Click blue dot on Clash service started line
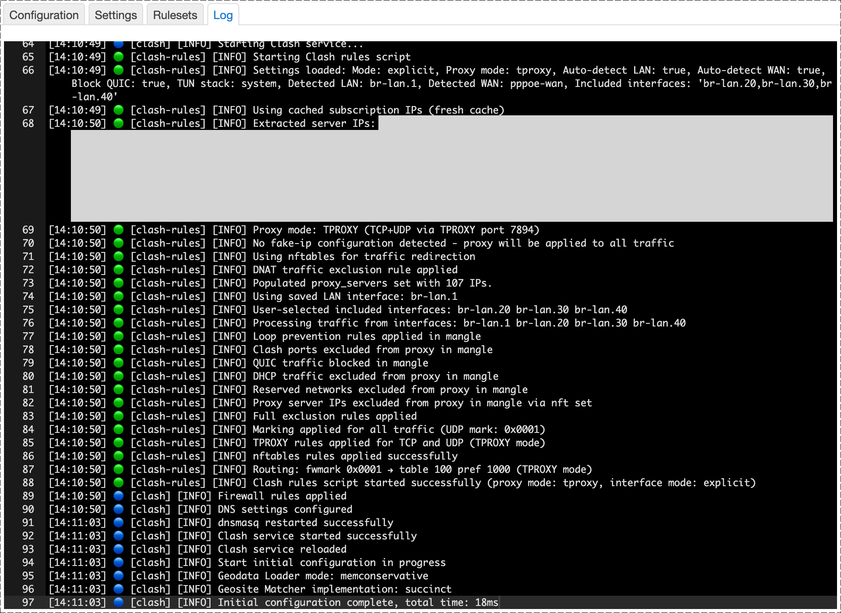Image resolution: width=841 pixels, height=613 pixels. (118, 536)
